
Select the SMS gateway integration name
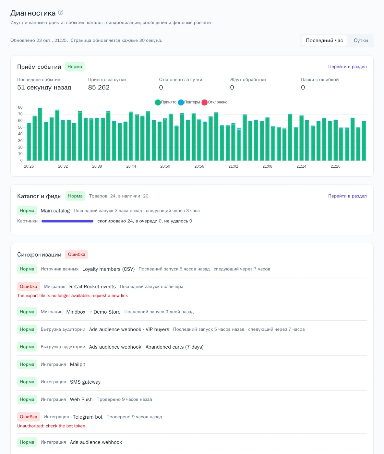pos(85,382)
